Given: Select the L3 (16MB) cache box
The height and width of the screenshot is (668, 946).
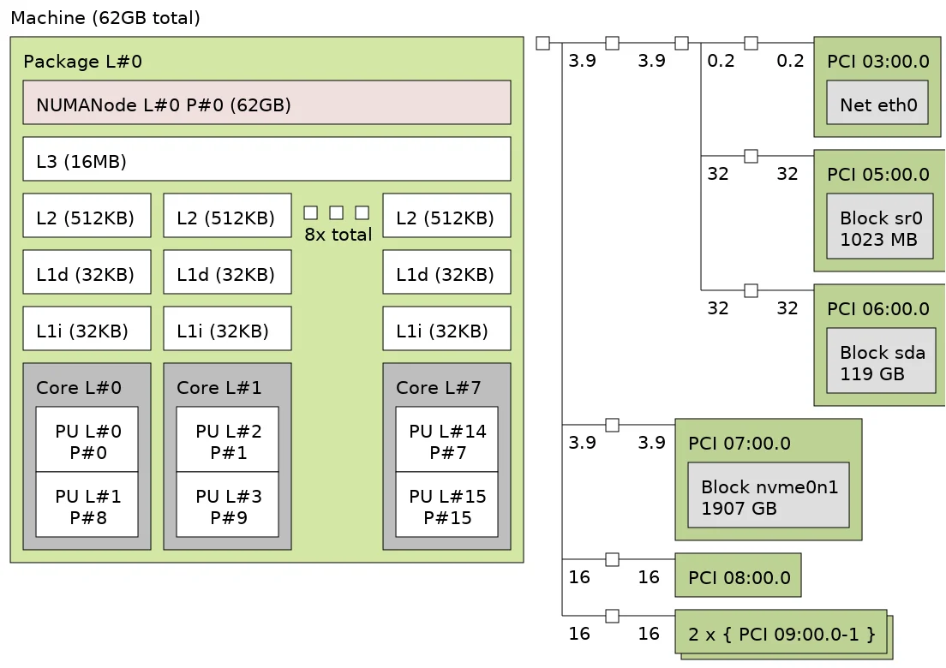Looking at the screenshot, I should 266,159.
